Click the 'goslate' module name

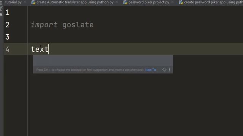[x=78, y=25]
